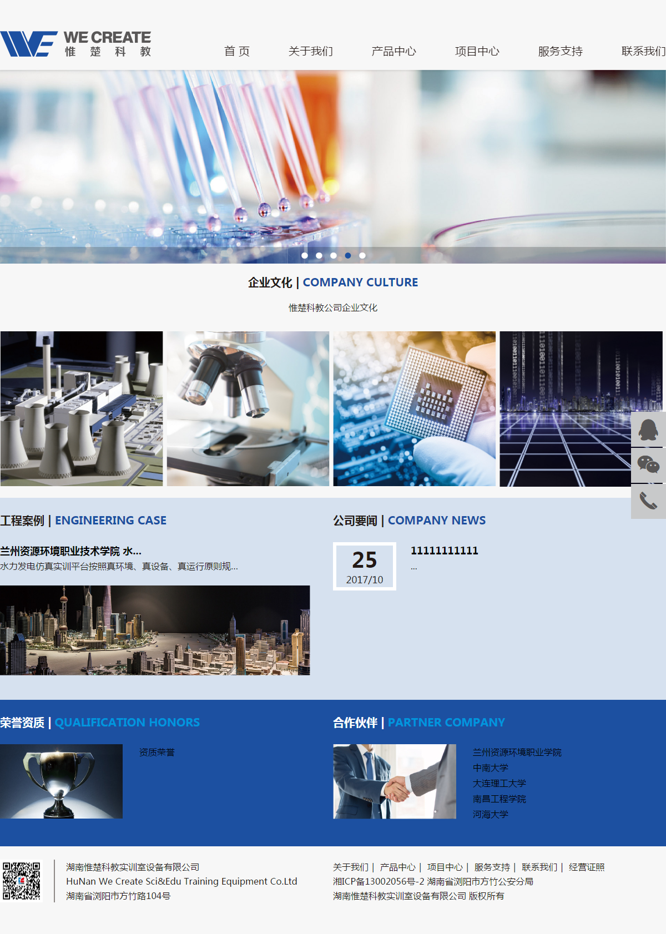
Task: Click the WE CREATE logo
Action: pos(76,44)
